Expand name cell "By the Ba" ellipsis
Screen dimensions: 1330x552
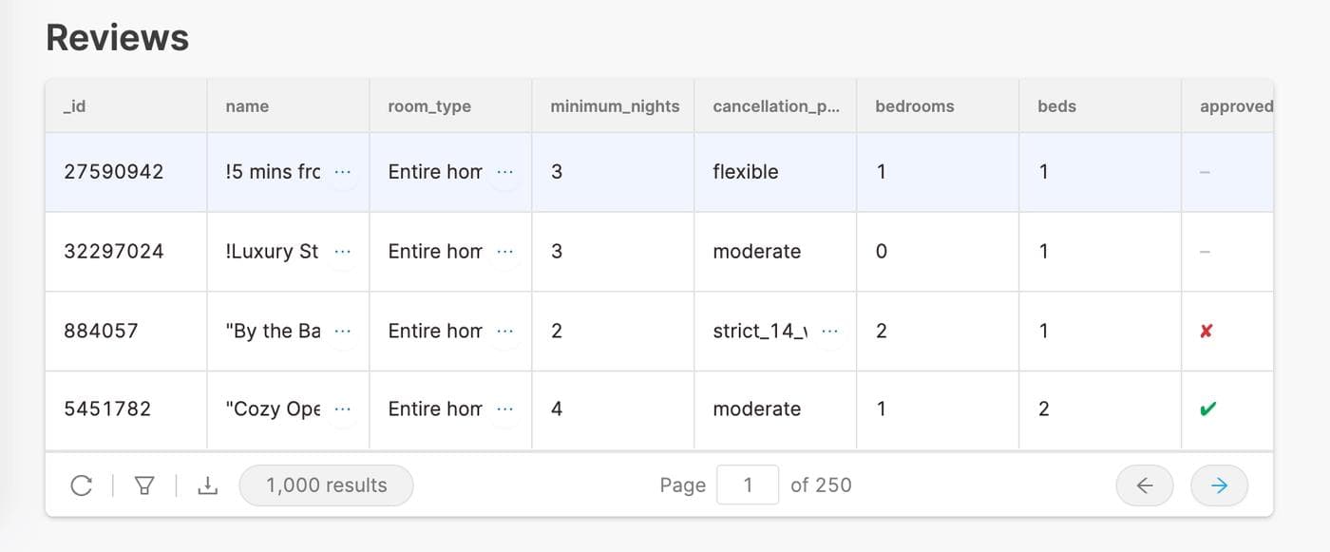click(x=343, y=331)
